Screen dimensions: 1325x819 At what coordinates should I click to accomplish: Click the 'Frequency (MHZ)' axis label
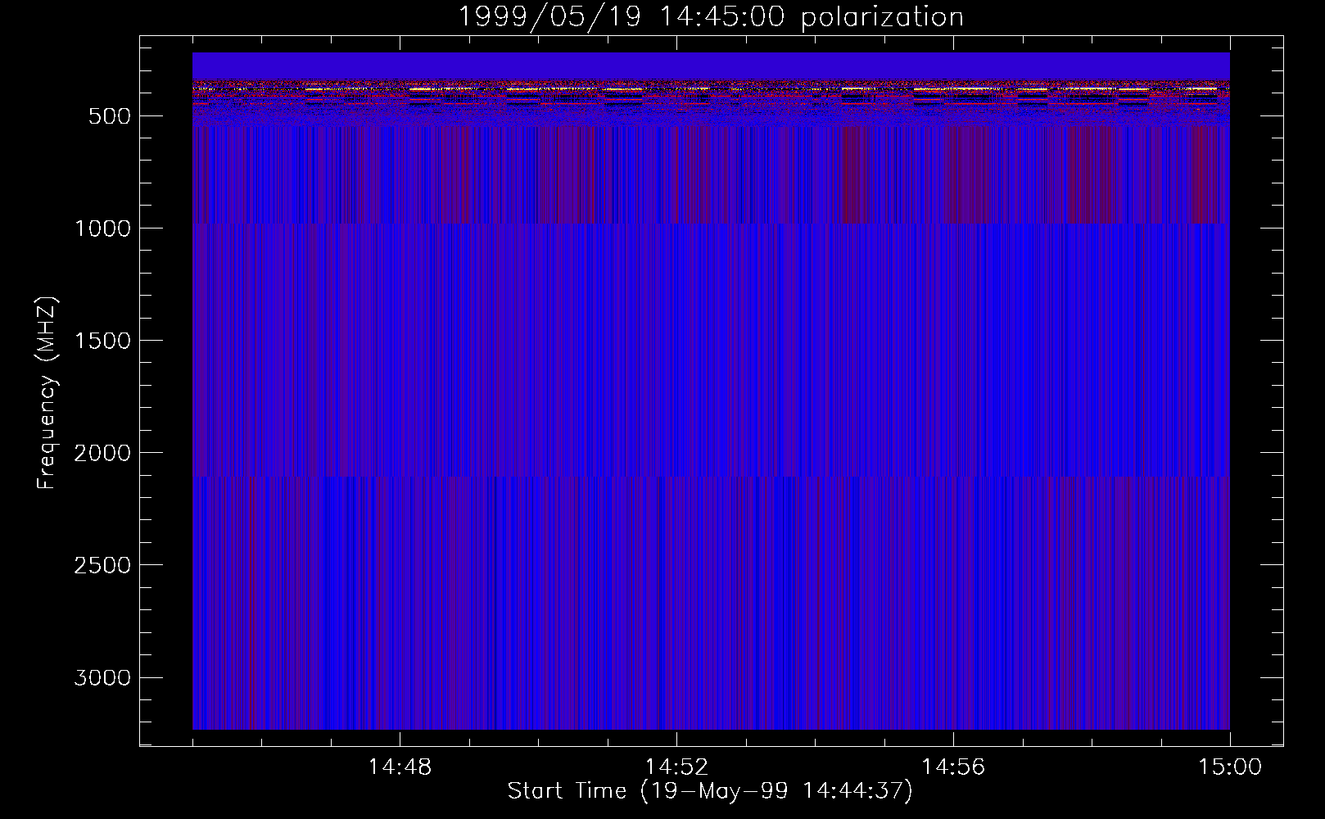47,392
